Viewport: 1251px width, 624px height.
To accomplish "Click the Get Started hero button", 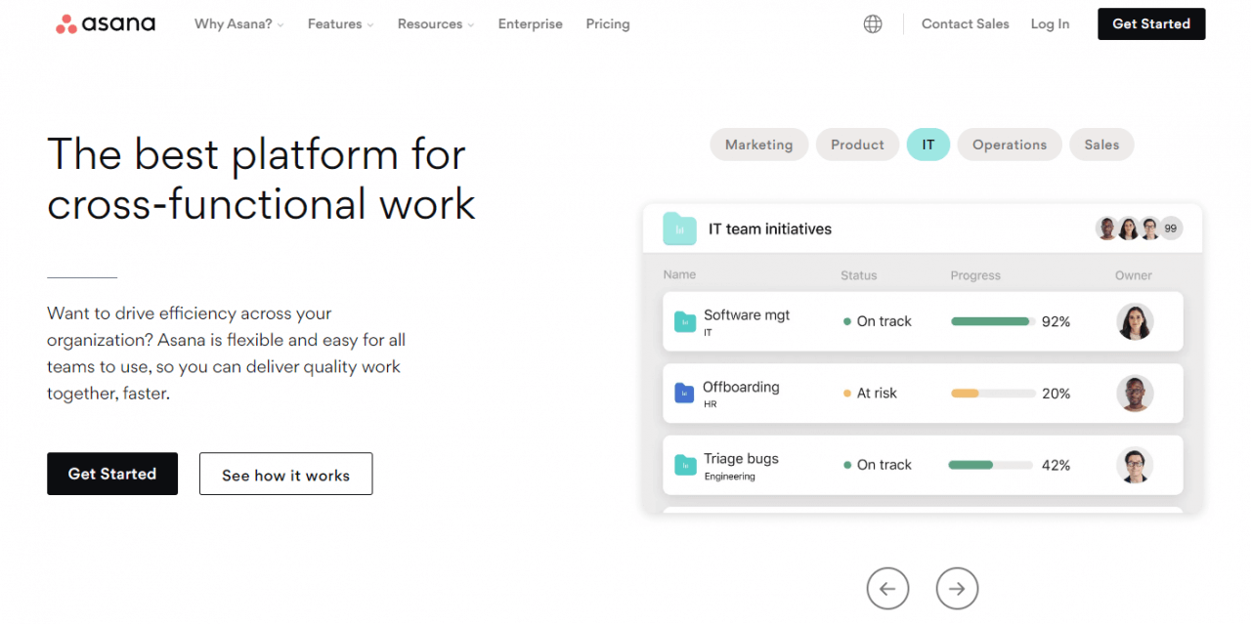I will click(111, 474).
